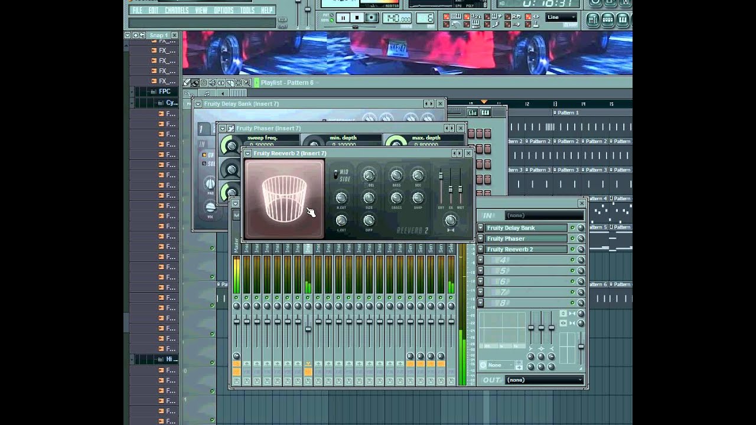Toggle the Reeverb 2 MID/SIDE switch
Screen dimensions: 756x425
click(x=336, y=175)
